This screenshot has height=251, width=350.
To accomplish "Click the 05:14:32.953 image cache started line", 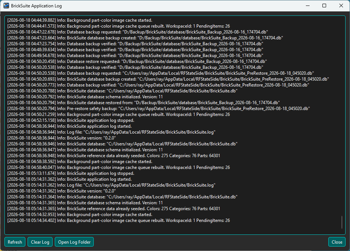I will 80,214.
